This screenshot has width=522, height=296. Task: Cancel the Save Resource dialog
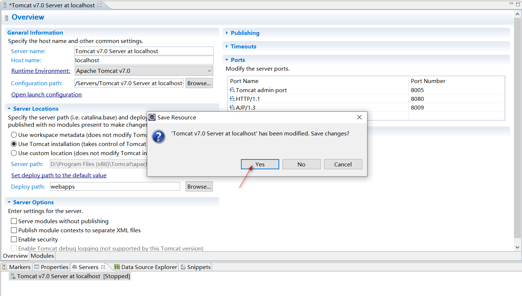(x=343, y=164)
